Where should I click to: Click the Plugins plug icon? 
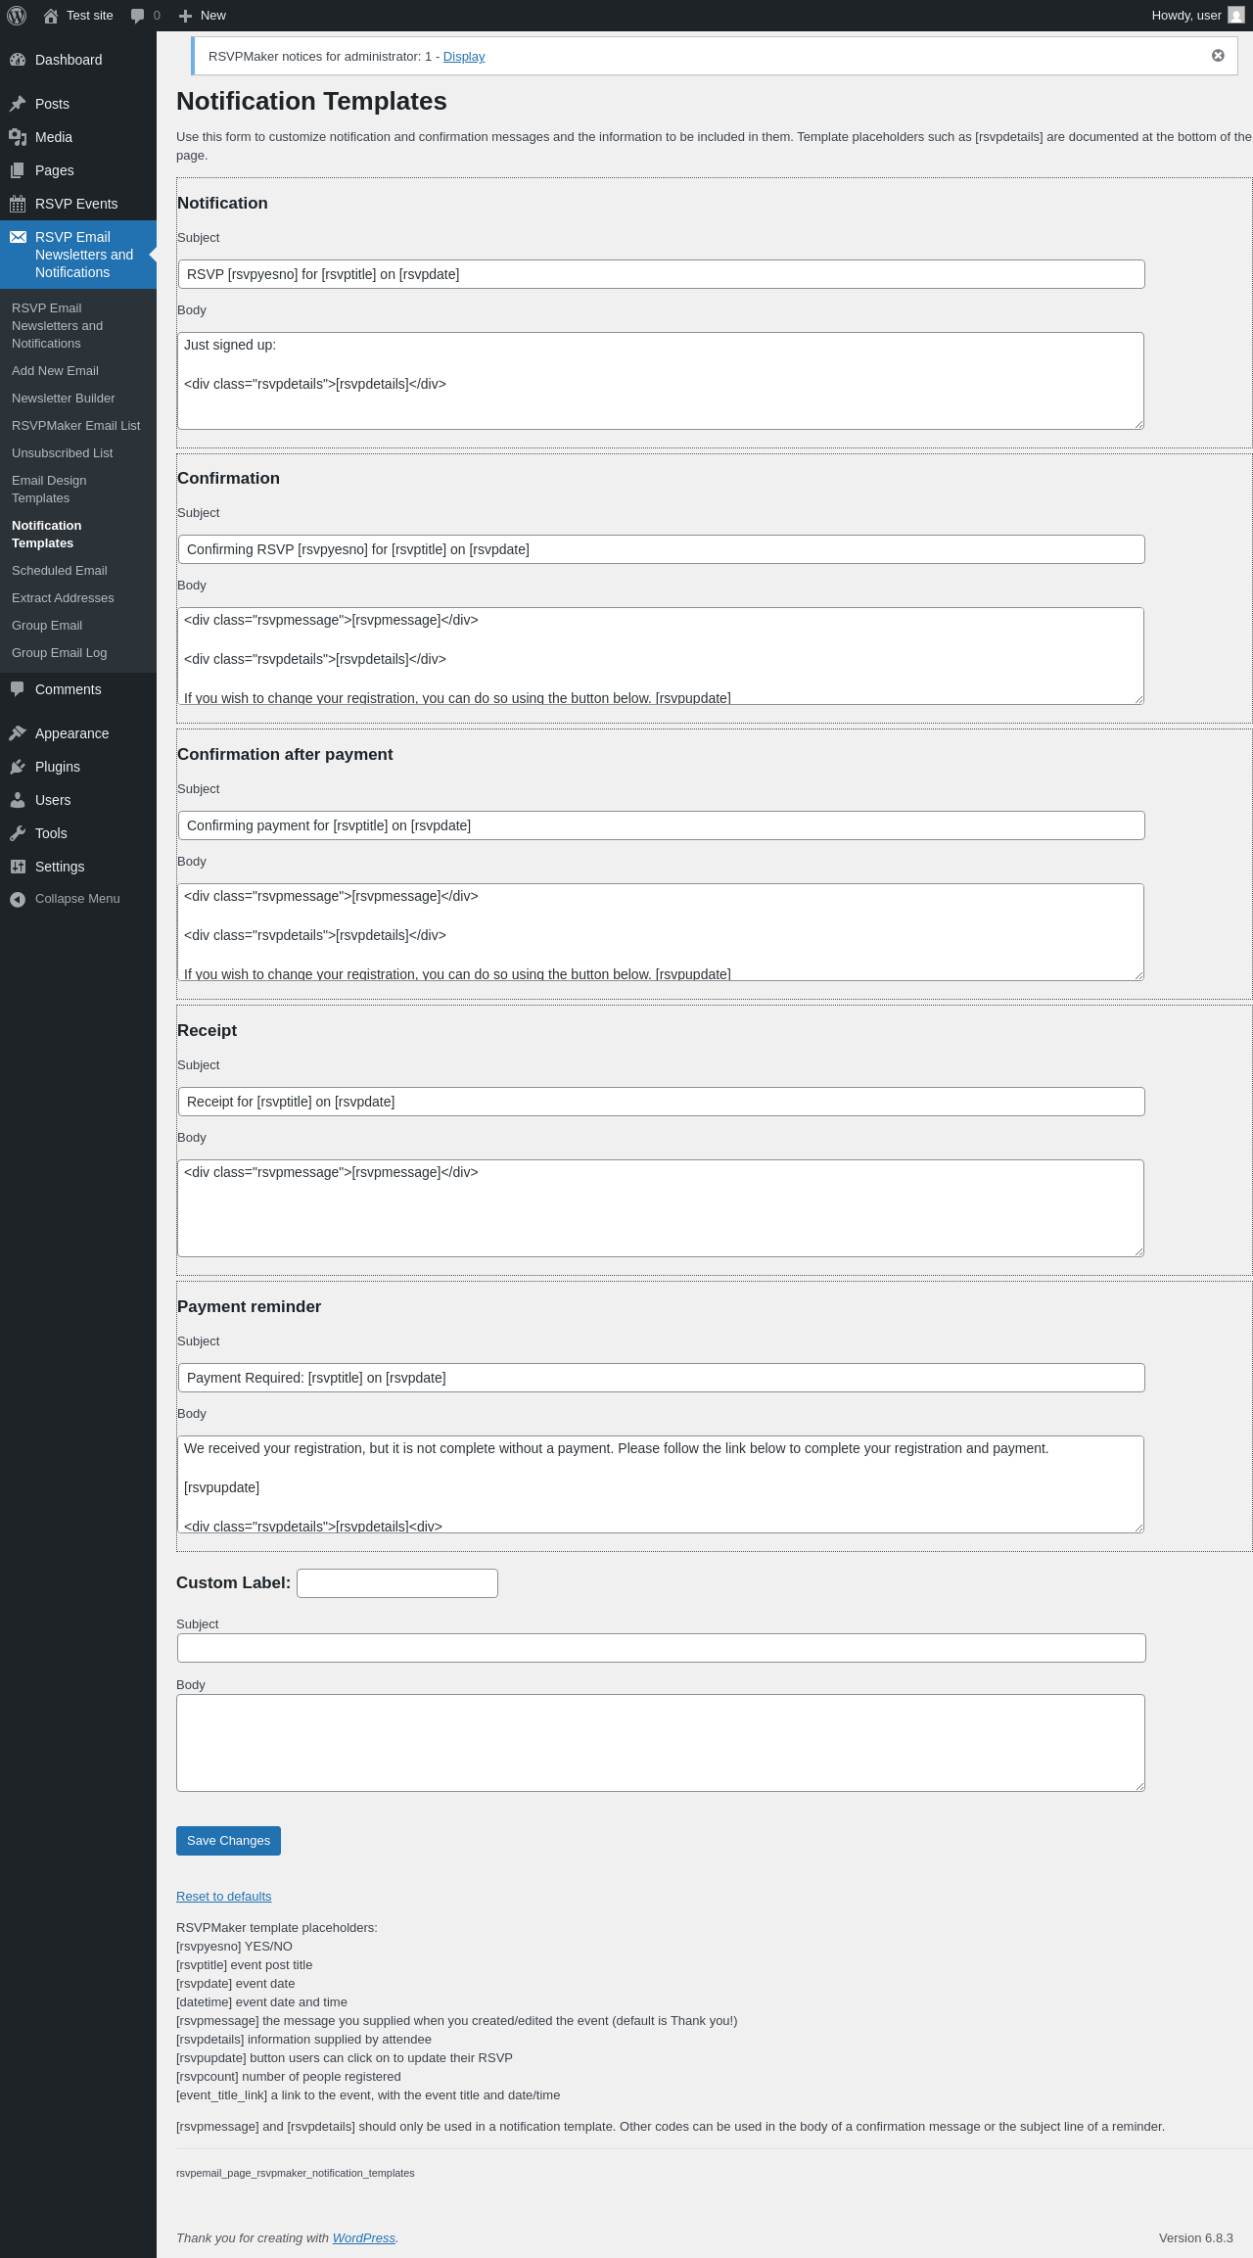(18, 767)
